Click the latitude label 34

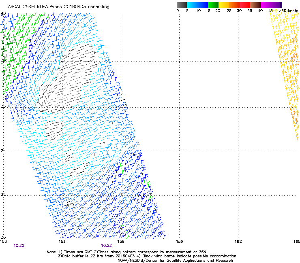(3, 151)
